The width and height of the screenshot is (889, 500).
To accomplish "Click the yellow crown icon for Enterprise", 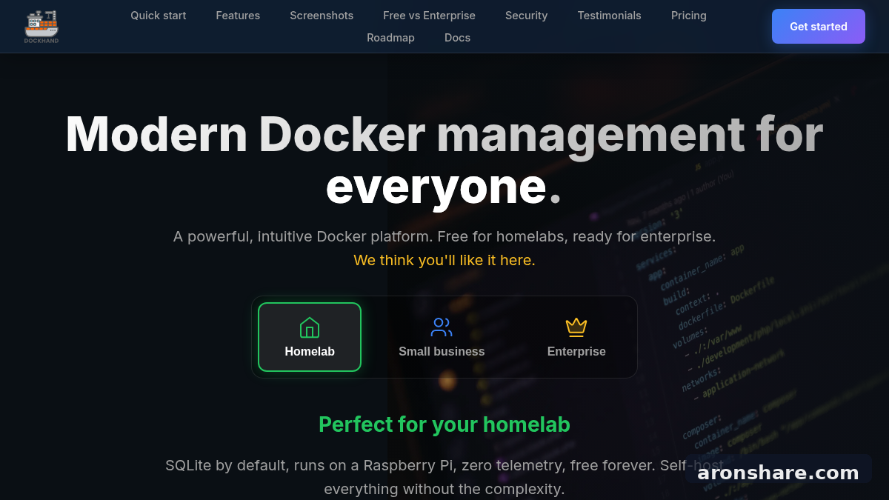I will pyautogui.click(x=576, y=327).
